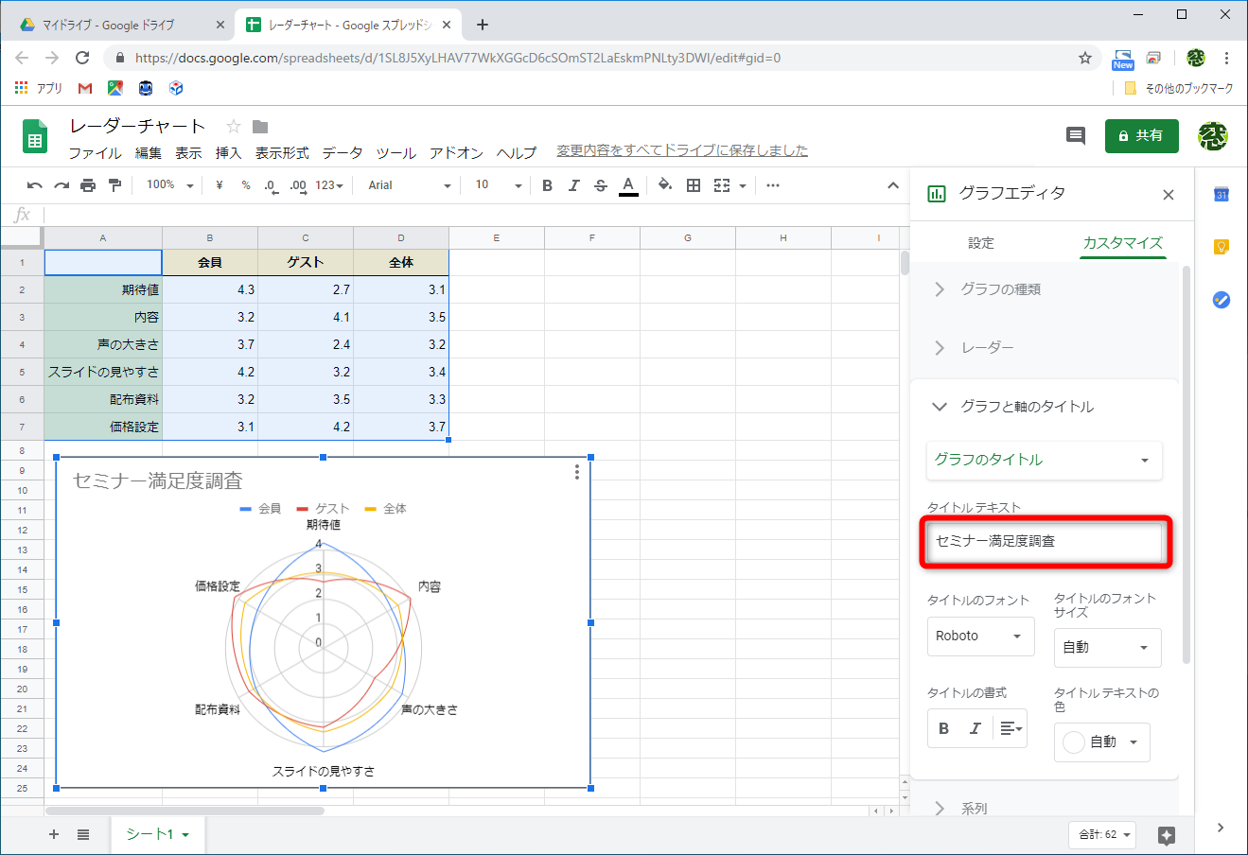Viewport: 1248px width, 855px height.
Task: Reload the browser page
Action: [x=82, y=58]
